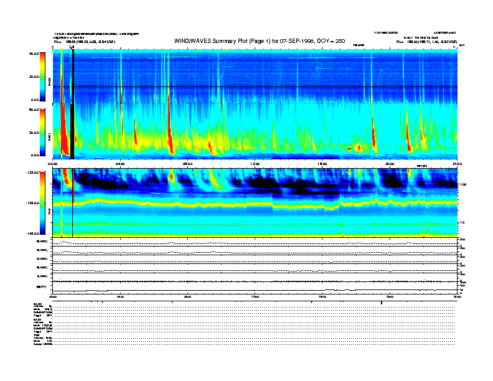Click the TNR vertical axis label
Viewport: 493px width, 381px height.
[49, 213]
